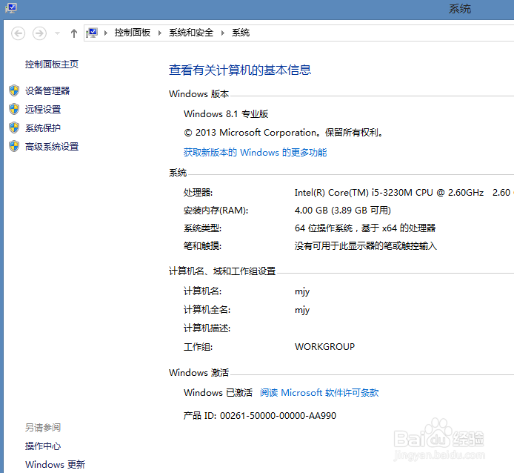Click the shield icon beside 系统保护
Screen dimensions: 514x473
click(x=14, y=128)
